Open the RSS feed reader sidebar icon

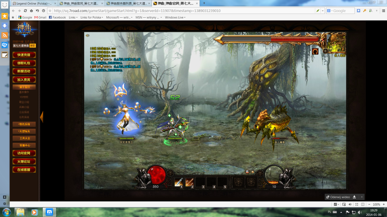click(5, 35)
